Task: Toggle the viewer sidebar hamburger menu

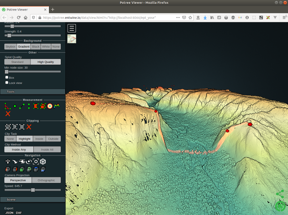Action: [x=71, y=28]
